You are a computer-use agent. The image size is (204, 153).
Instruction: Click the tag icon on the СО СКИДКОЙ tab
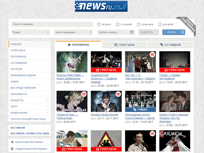(162, 45)
